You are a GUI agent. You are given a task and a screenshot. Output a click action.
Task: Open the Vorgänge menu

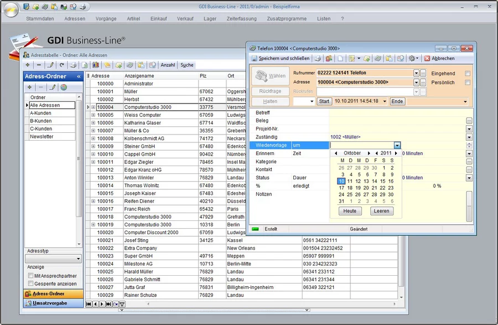106,18
